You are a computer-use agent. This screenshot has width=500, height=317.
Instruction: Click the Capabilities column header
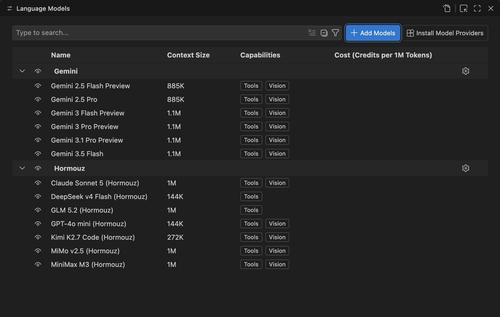click(x=260, y=55)
